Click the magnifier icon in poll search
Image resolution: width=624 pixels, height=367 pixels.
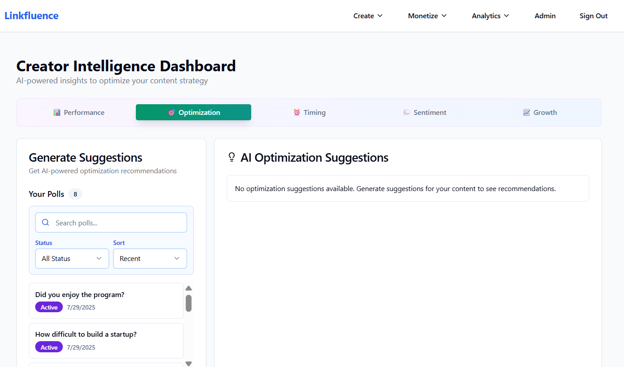45,223
